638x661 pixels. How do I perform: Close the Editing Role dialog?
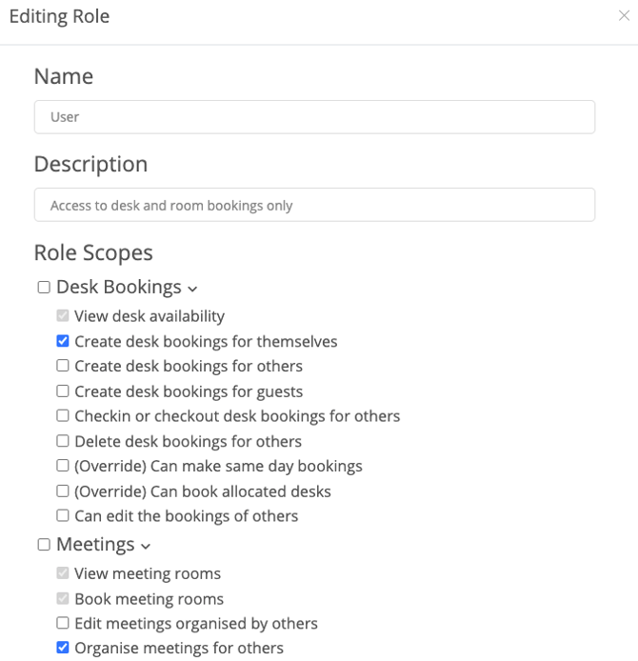[x=624, y=15]
